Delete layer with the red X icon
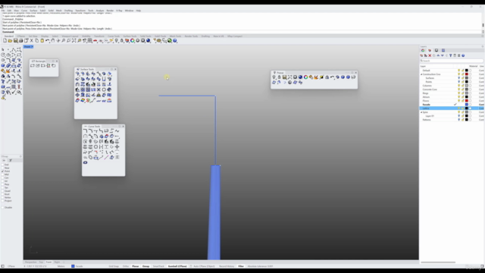The height and width of the screenshot is (273, 485). coord(430,55)
